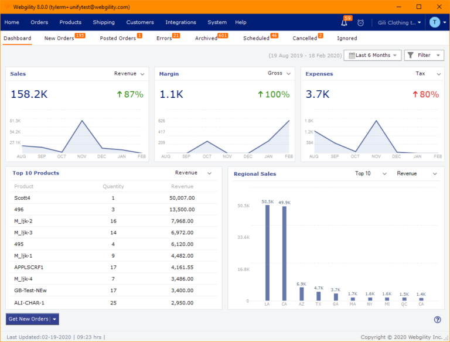Open the notifications bell icon
This screenshot has width=450, height=342.
tap(344, 23)
